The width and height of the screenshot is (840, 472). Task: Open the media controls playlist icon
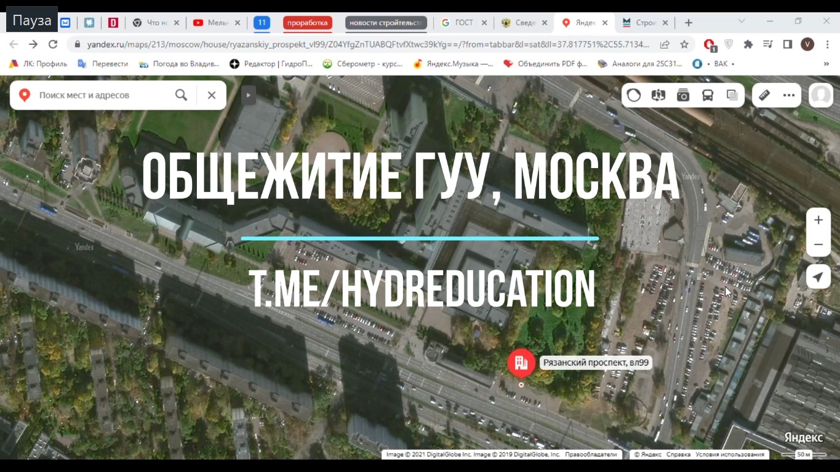(767, 44)
